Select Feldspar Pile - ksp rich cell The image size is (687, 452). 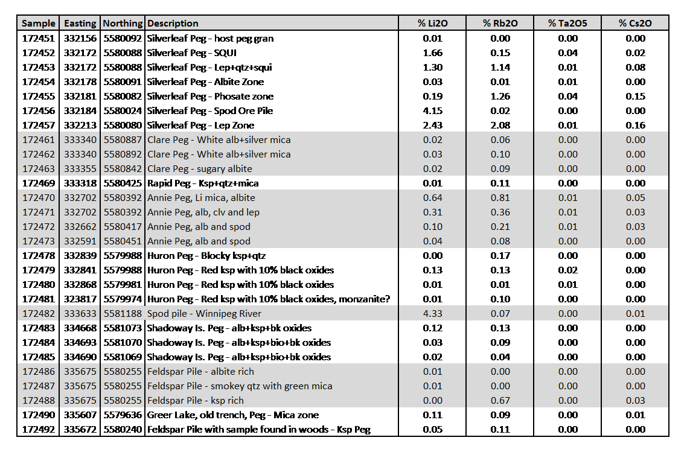pyautogui.click(x=196, y=400)
